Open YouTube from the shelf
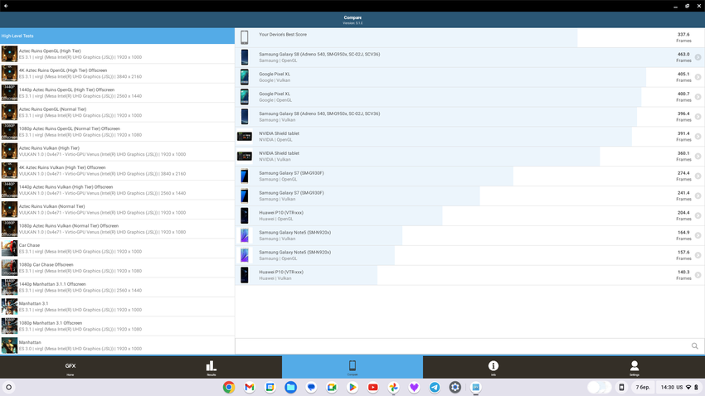The image size is (705, 396). click(x=373, y=387)
